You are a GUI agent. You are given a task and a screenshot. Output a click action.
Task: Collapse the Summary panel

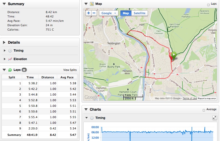[4, 4]
